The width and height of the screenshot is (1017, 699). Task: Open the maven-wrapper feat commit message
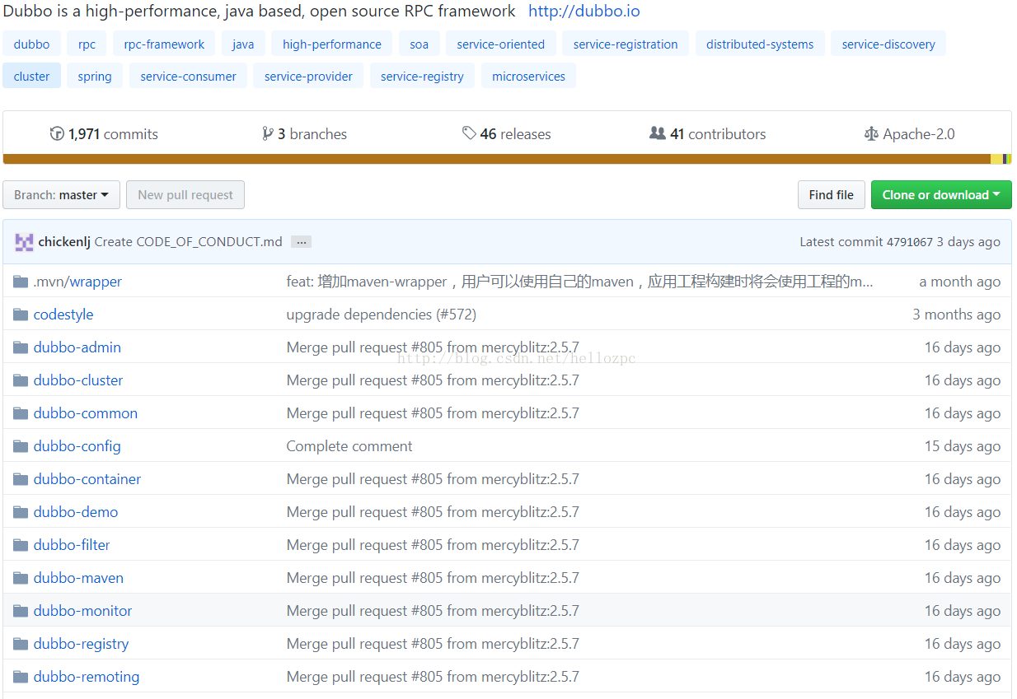pos(579,282)
